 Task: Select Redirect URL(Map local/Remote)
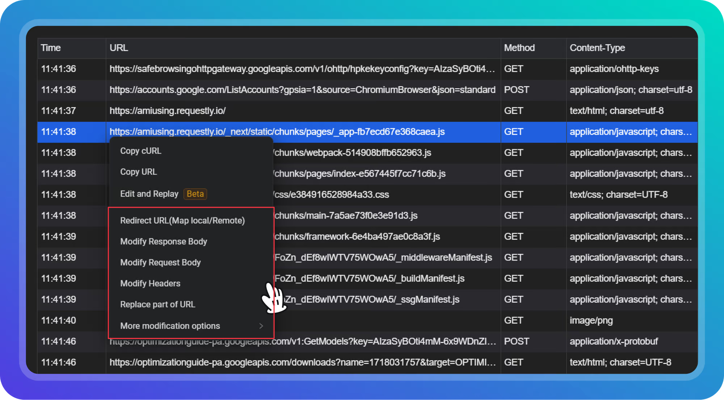pos(182,221)
